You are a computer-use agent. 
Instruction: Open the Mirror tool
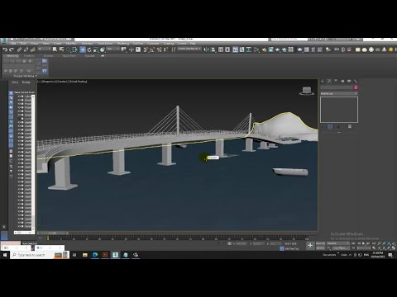206,49
